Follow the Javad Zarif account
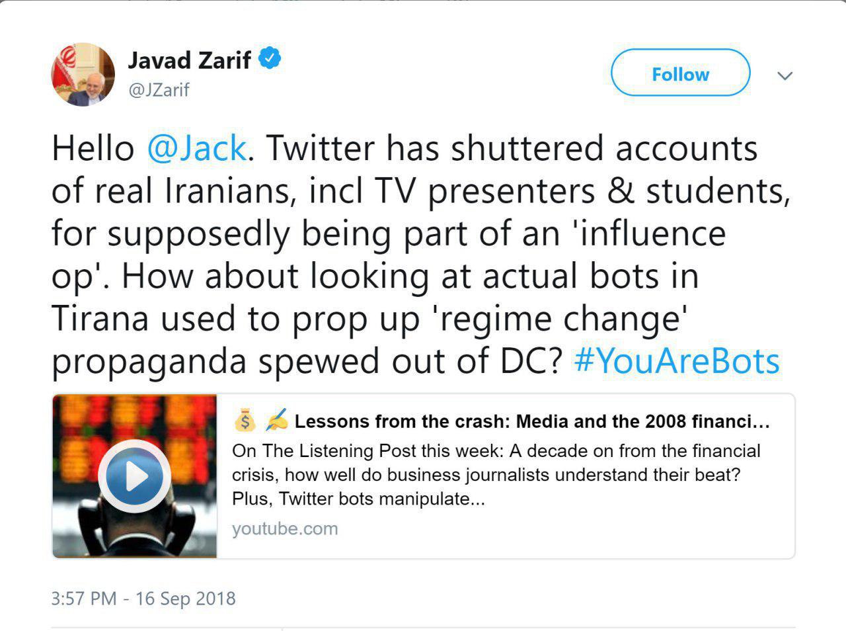The height and width of the screenshot is (631, 846). click(x=680, y=73)
